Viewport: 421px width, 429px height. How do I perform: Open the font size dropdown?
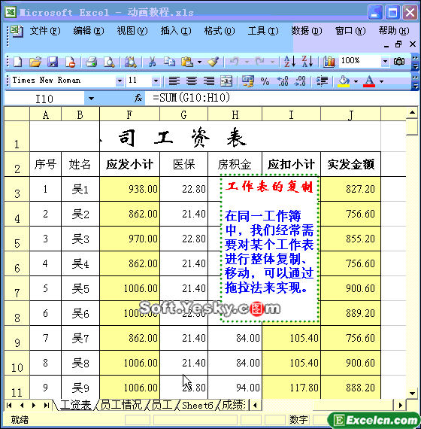pos(156,81)
